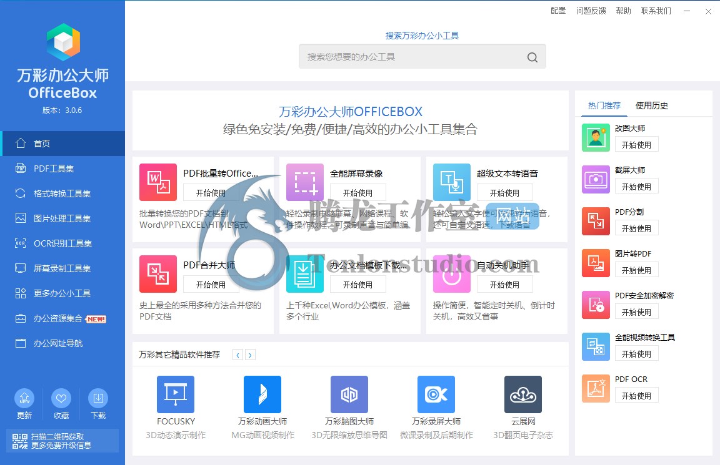Screen dimensions: 720x465
Task: Click the OfficeBox hexagon logo
Action: 63,42
